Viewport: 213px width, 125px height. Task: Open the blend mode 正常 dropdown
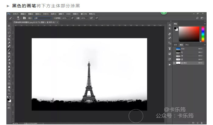pos(43,18)
